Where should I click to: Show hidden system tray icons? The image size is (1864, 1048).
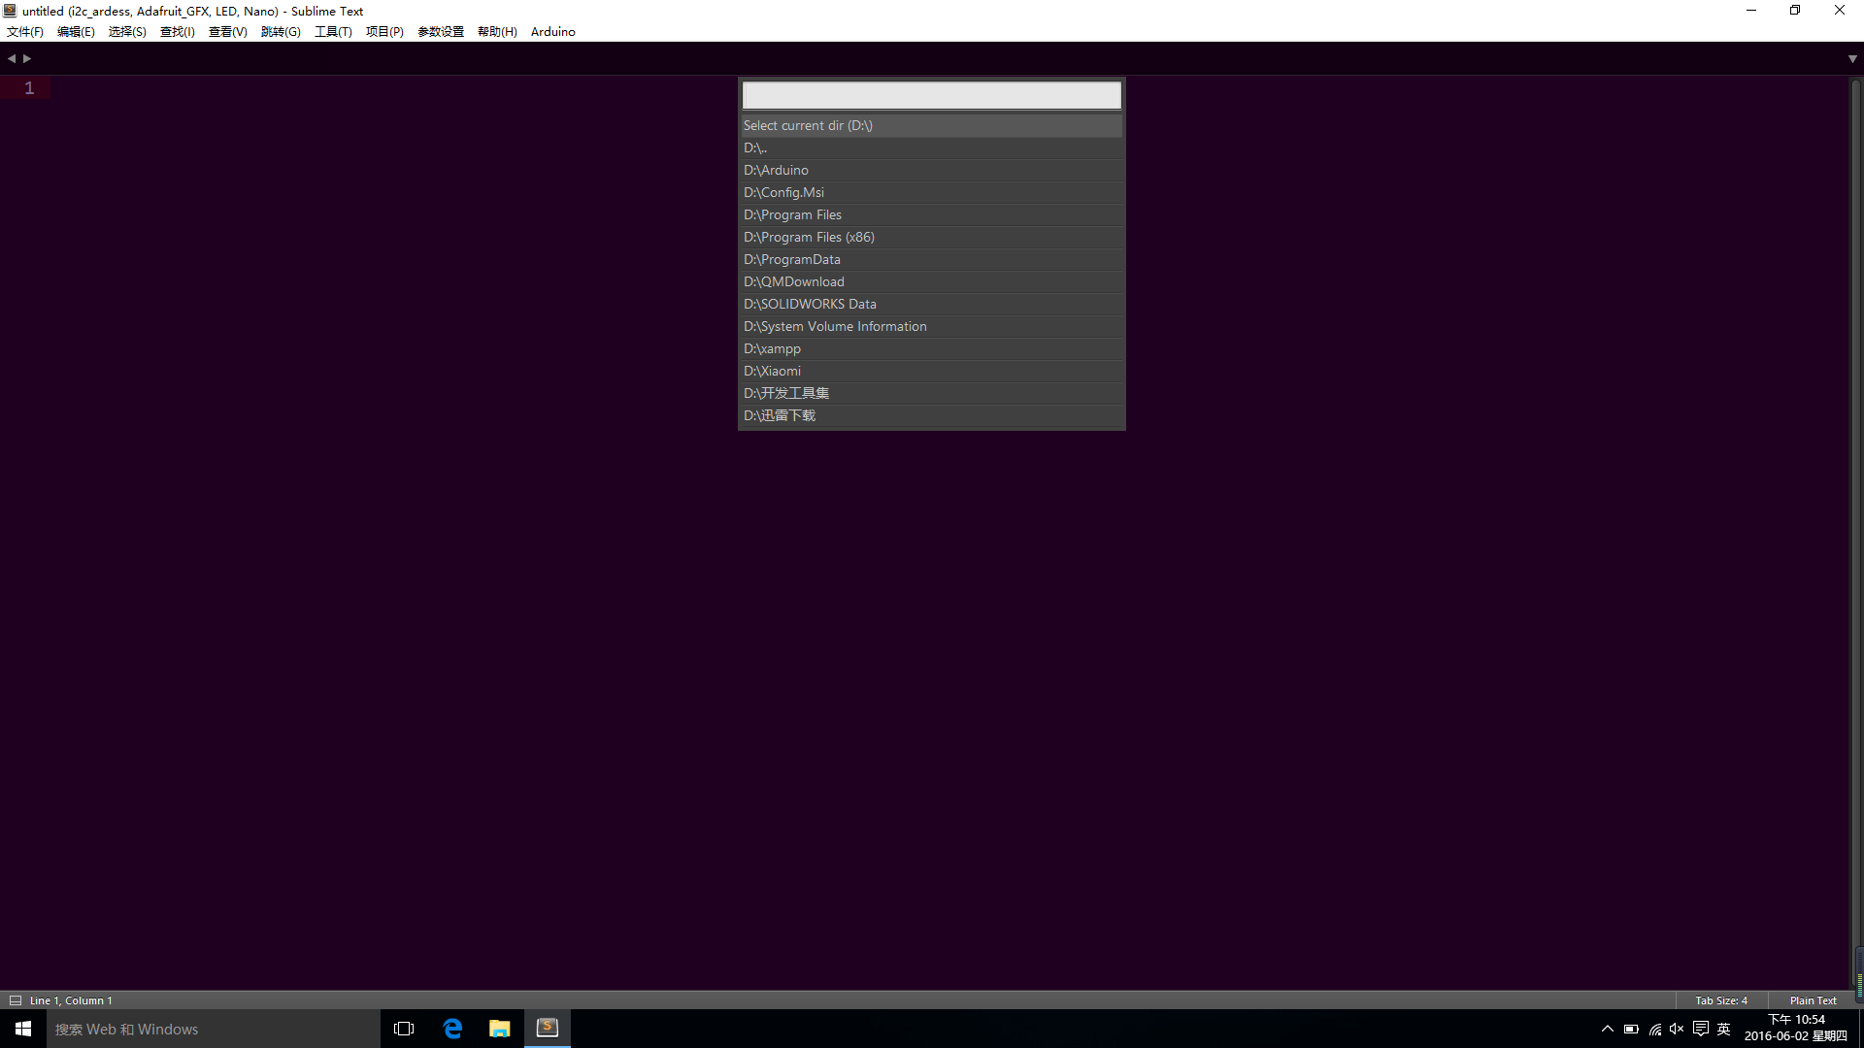[x=1608, y=1029]
